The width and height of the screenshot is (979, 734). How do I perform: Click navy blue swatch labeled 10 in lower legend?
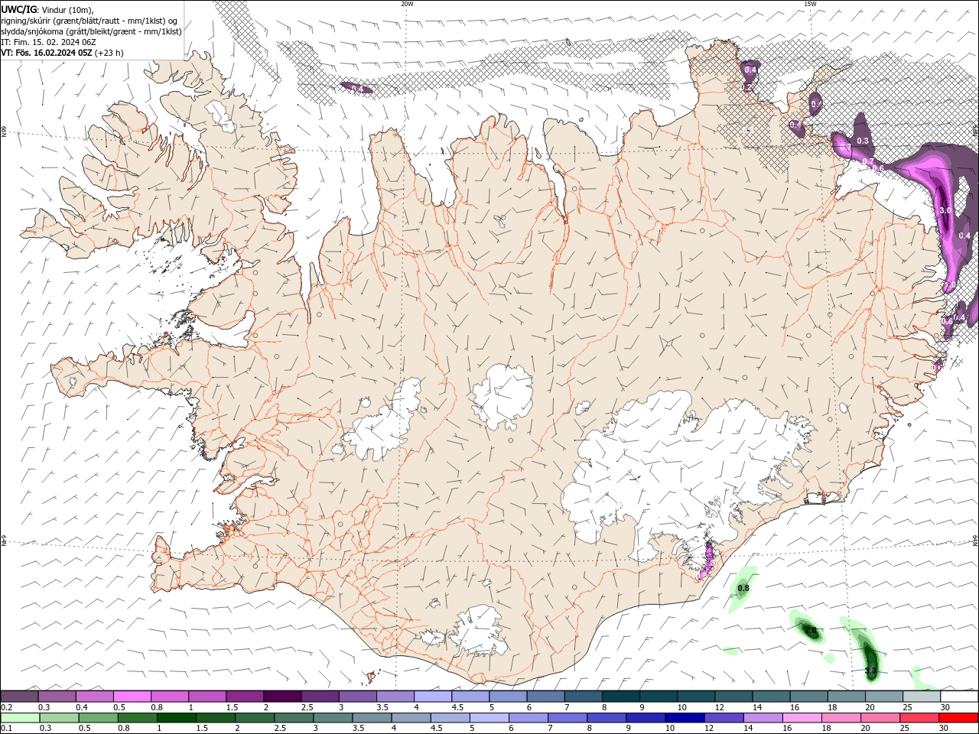pos(683,718)
